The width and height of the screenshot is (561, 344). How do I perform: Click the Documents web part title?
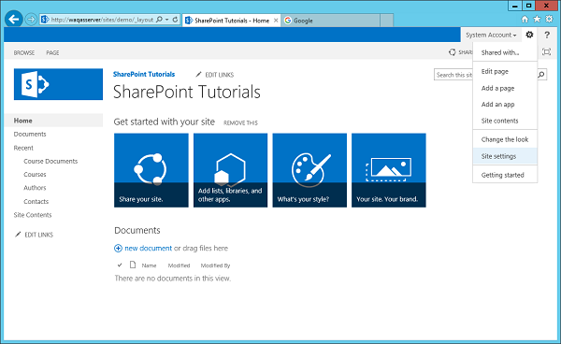click(137, 230)
